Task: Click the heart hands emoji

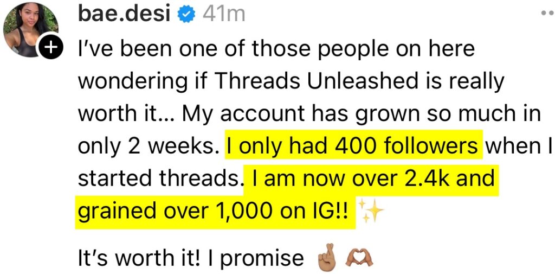Action: click(x=359, y=258)
